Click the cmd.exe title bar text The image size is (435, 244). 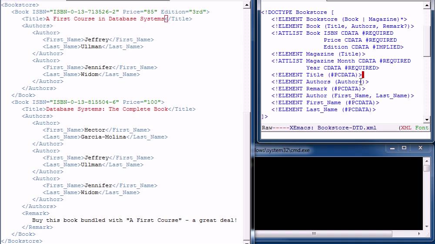[x=282, y=150]
